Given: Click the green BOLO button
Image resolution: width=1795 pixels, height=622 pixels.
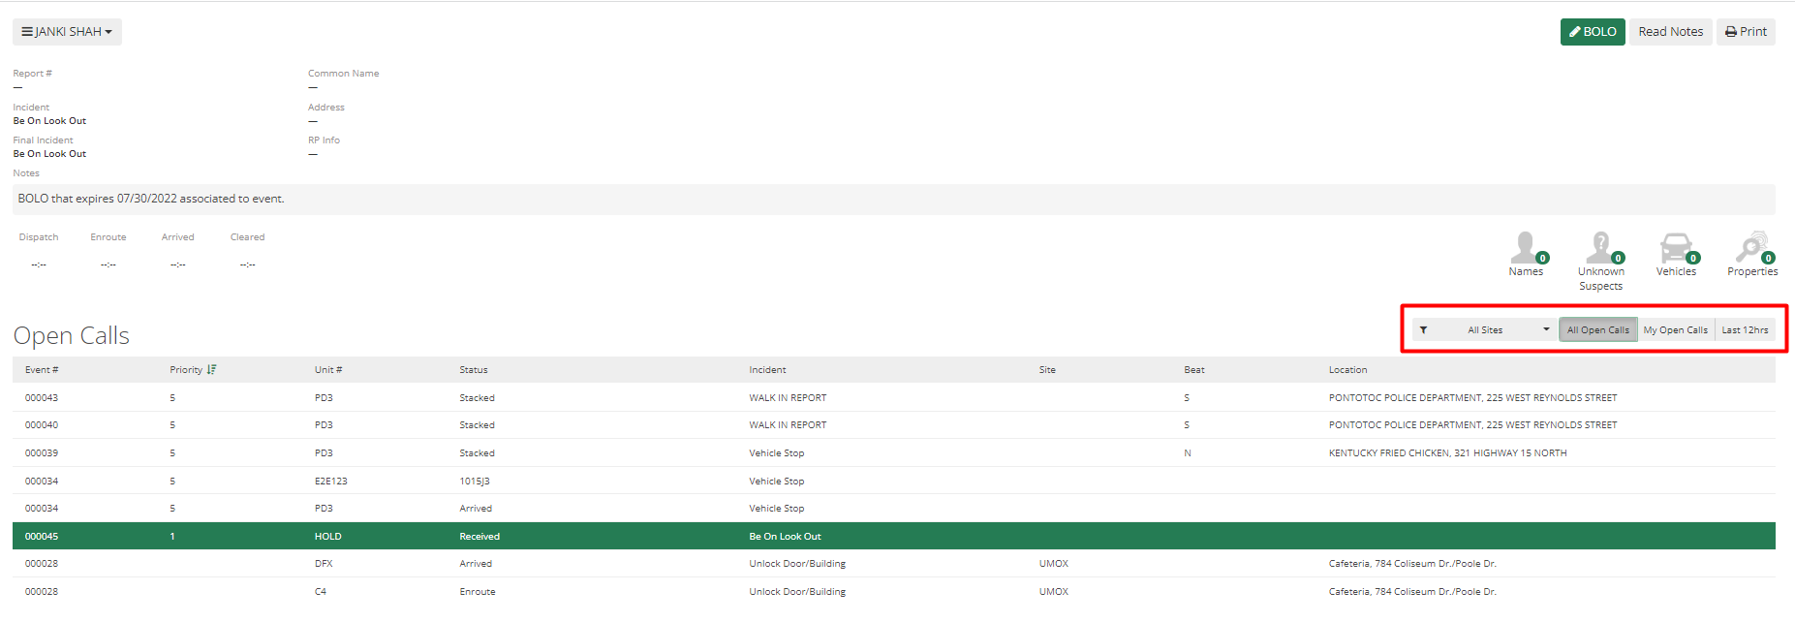Looking at the screenshot, I should coord(1593,32).
